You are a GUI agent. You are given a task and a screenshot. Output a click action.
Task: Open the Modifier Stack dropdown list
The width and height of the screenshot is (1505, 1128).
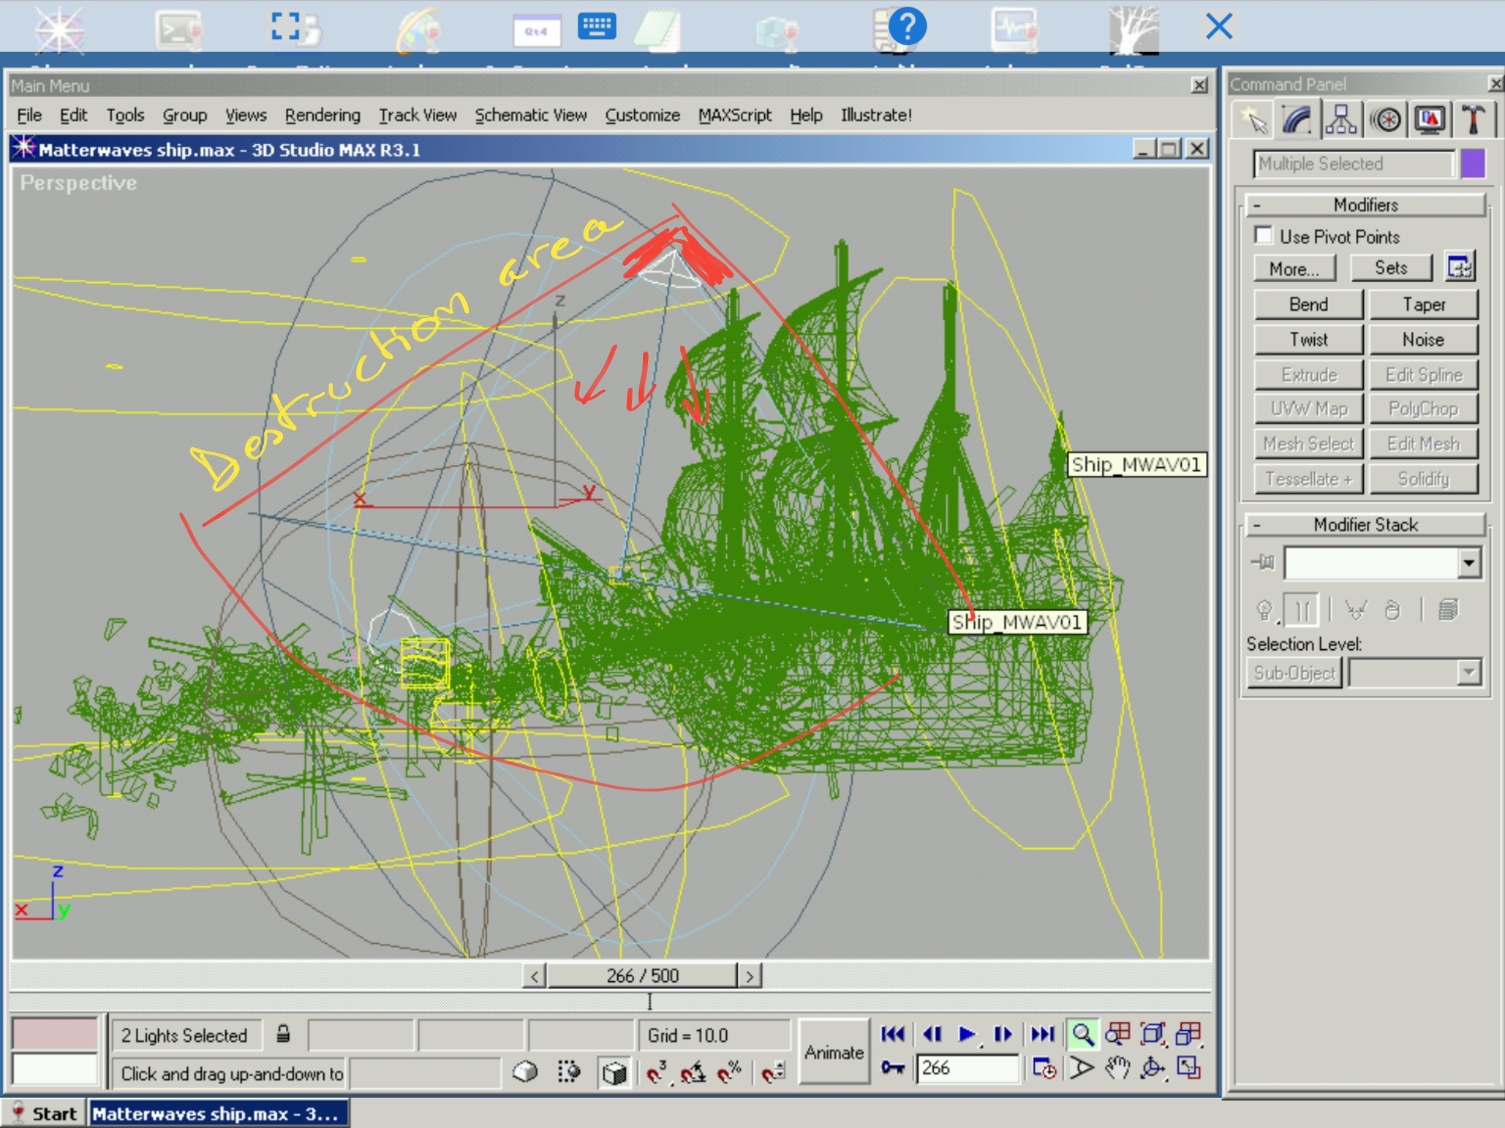coord(1468,563)
